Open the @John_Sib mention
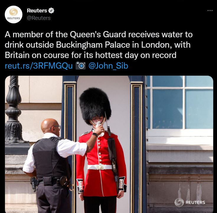 pyautogui.click(x=108, y=66)
